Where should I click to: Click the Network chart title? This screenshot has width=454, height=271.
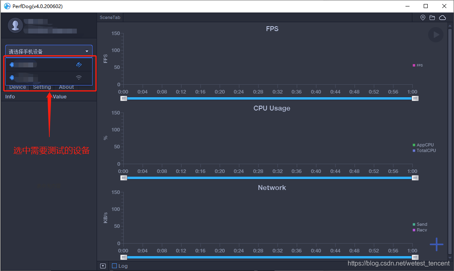272,188
